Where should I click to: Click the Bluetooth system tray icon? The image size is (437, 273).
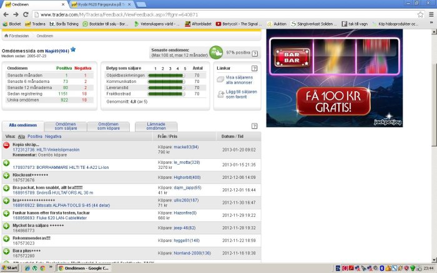[x=382, y=268]
